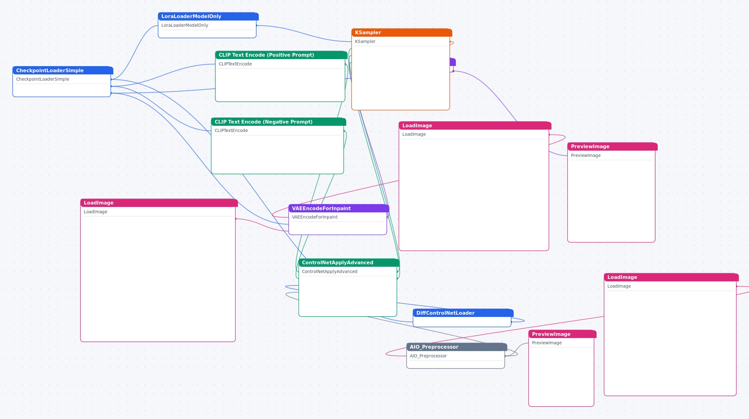Select the AIO_Preprocessor node title bar
Screen dimensions: 749x419
coord(457,347)
